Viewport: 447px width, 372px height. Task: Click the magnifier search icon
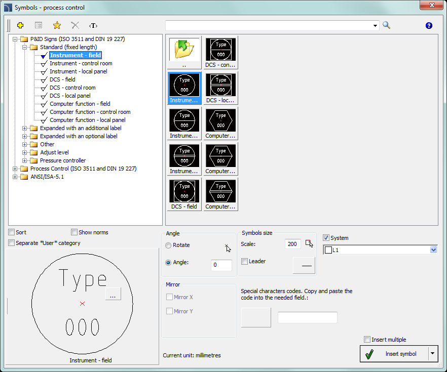(387, 25)
